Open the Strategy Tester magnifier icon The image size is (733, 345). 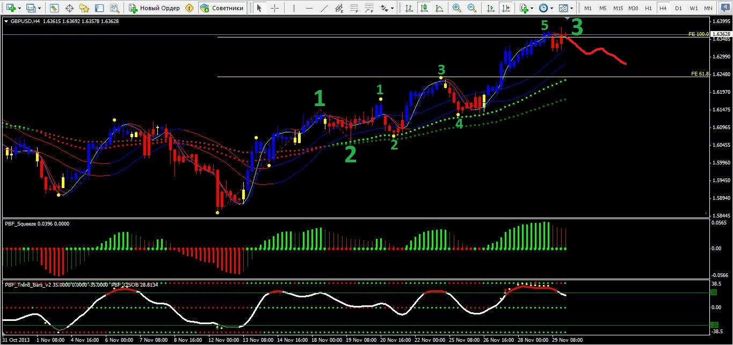pos(114,8)
